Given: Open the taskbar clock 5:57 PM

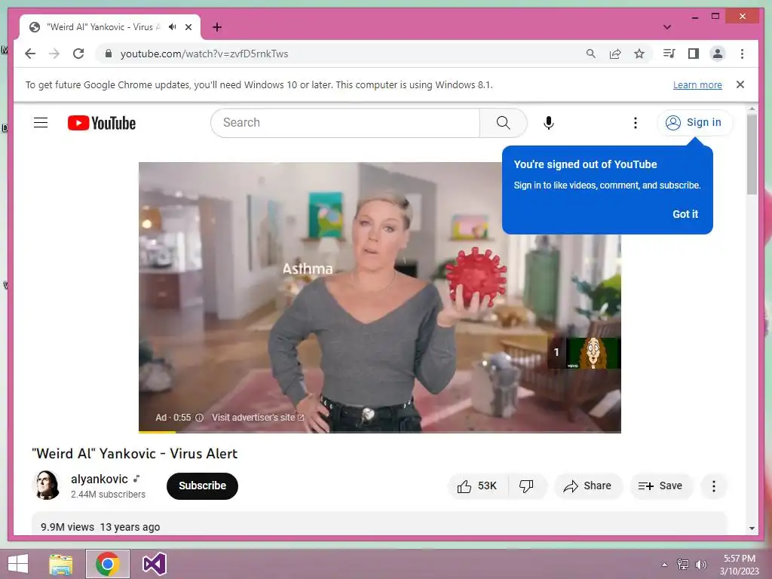Looking at the screenshot, I should [x=739, y=564].
